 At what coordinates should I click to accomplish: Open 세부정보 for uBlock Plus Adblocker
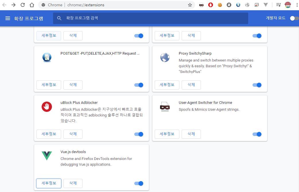49,134
